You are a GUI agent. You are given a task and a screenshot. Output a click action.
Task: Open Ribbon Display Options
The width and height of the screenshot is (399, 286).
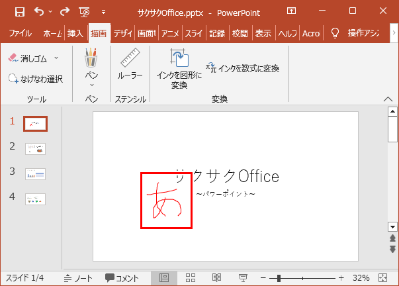pos(291,11)
